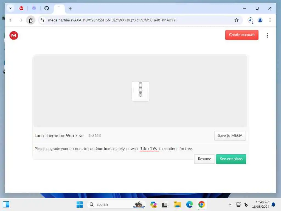Click Resume button

click(x=204, y=159)
